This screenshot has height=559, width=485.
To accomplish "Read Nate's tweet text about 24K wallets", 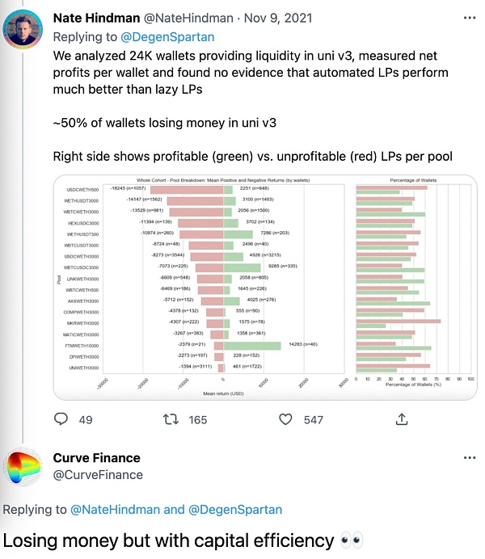I will tap(242, 73).
